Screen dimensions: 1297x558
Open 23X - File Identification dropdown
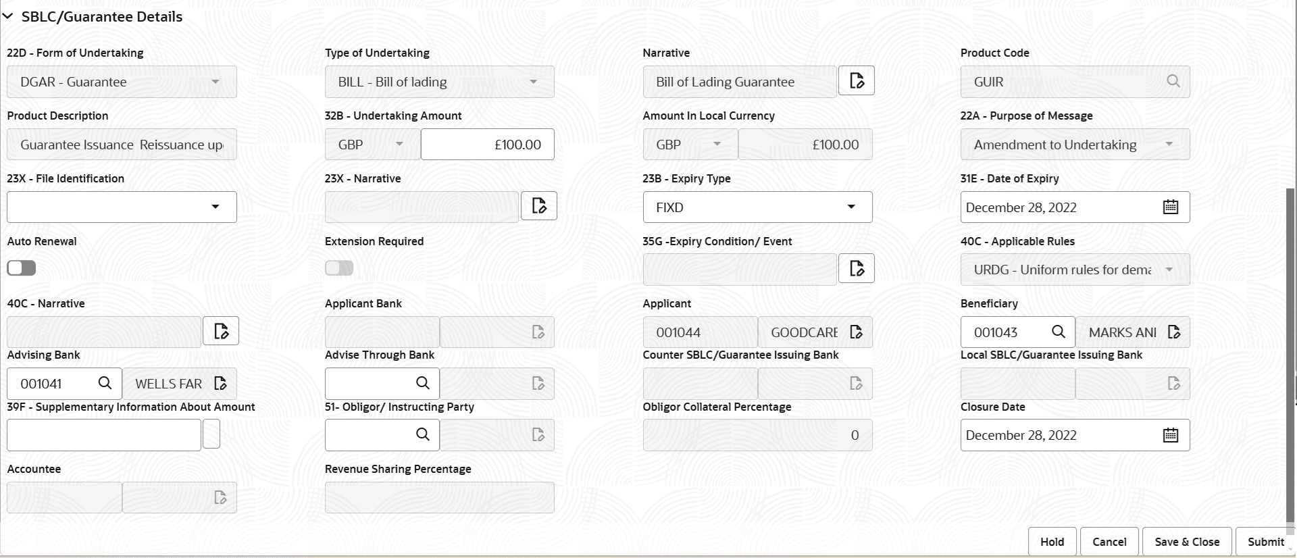click(122, 207)
